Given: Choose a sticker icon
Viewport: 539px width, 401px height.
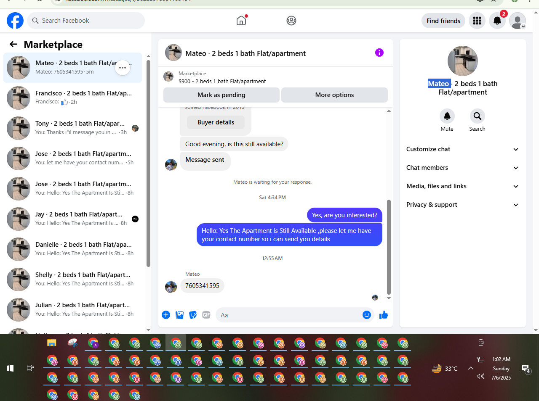Looking at the screenshot, I should coord(193,315).
